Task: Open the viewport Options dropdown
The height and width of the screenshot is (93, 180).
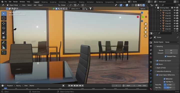Action: (143, 9)
